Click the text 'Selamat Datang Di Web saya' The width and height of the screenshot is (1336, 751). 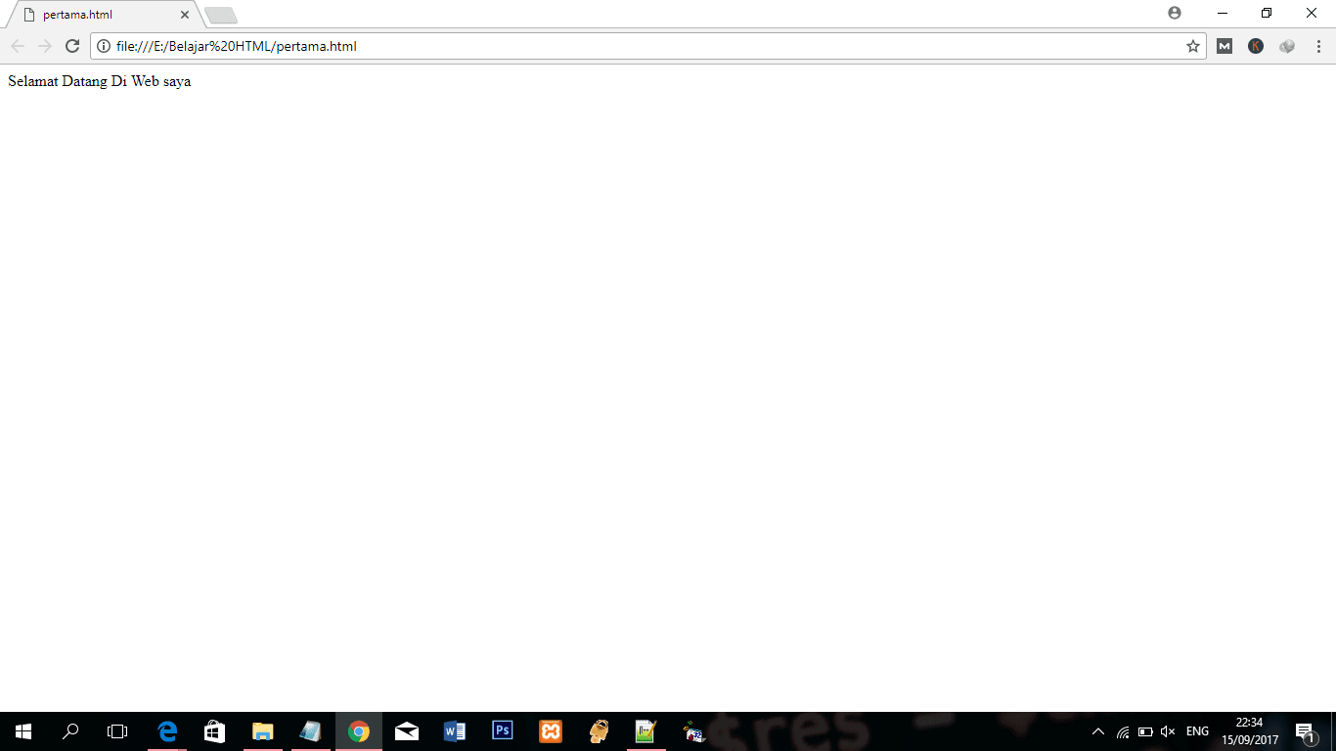[x=99, y=81]
